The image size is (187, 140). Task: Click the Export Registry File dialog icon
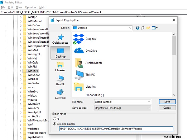point(52,20)
